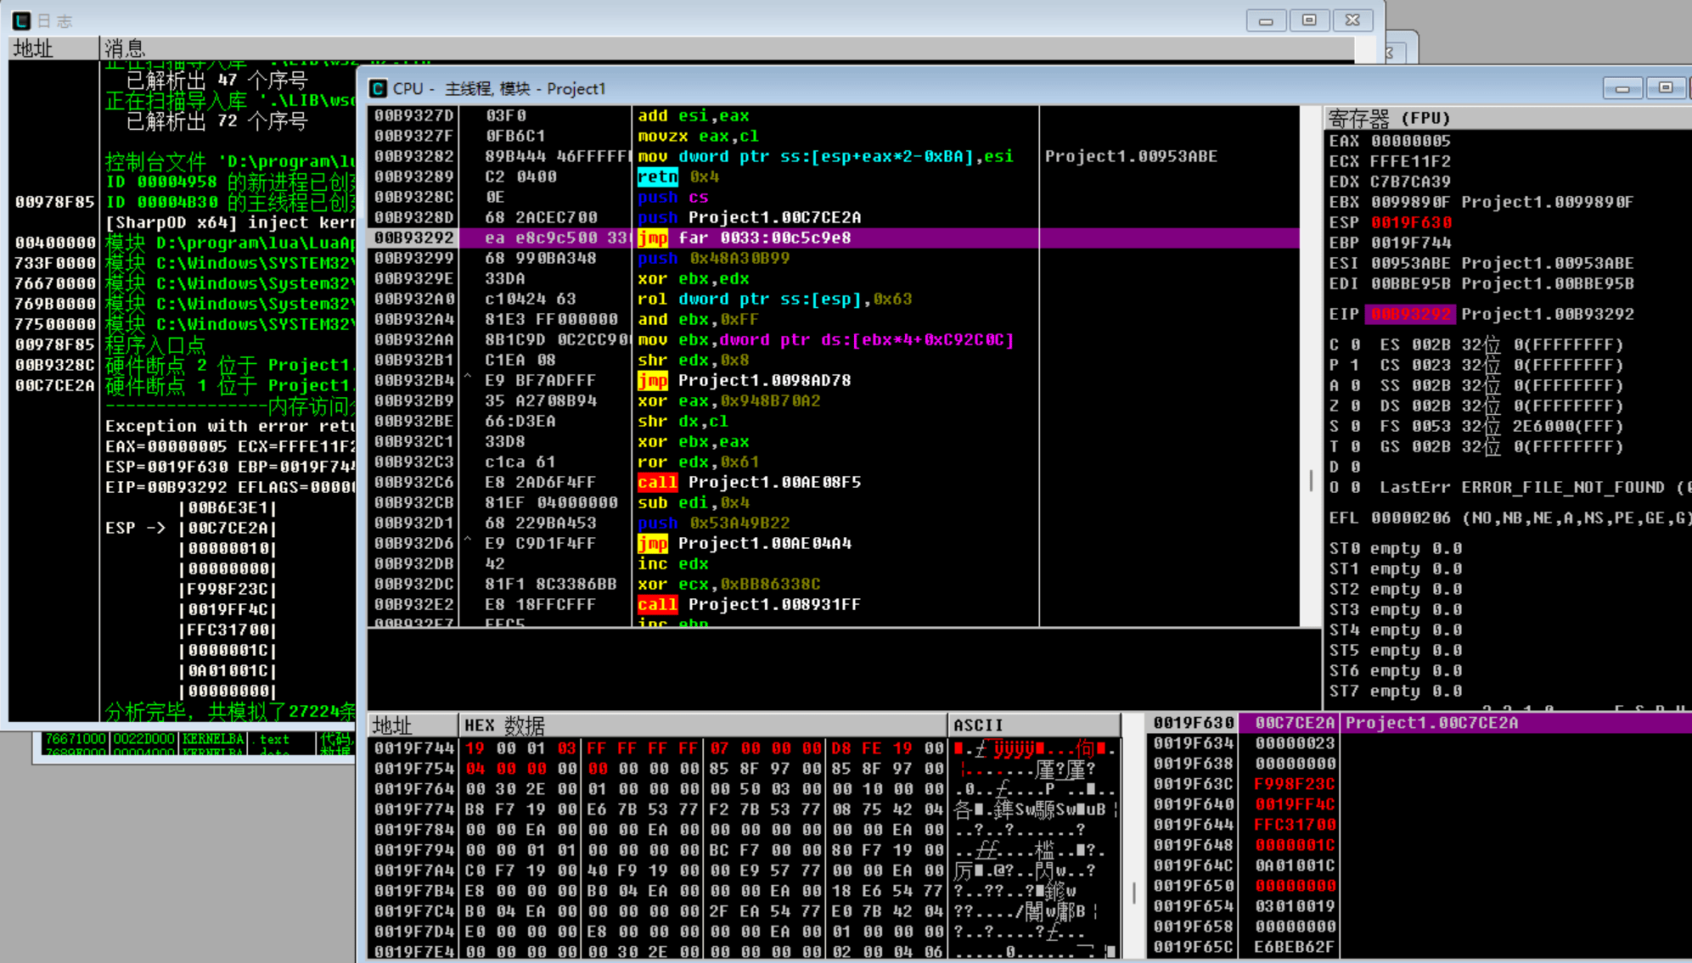Toggle the trap flag T

1343,446
